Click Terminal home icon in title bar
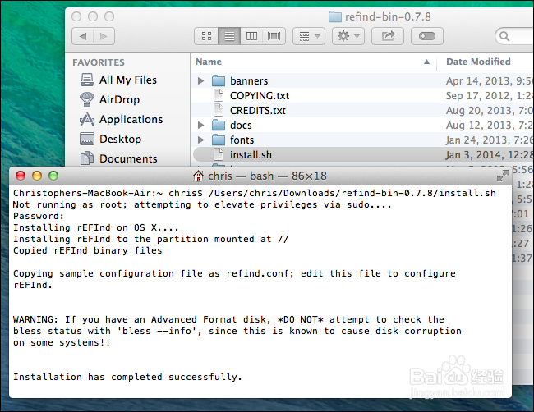This screenshot has height=412, width=534. click(x=198, y=176)
